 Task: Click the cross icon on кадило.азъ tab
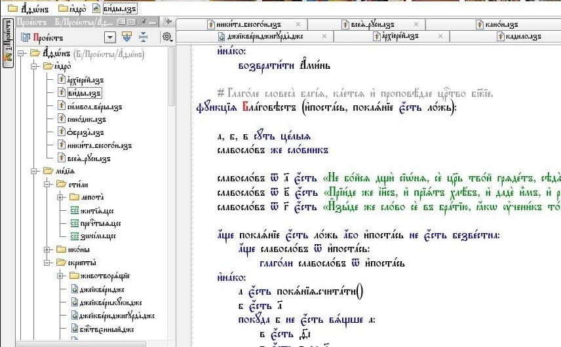[501, 36]
